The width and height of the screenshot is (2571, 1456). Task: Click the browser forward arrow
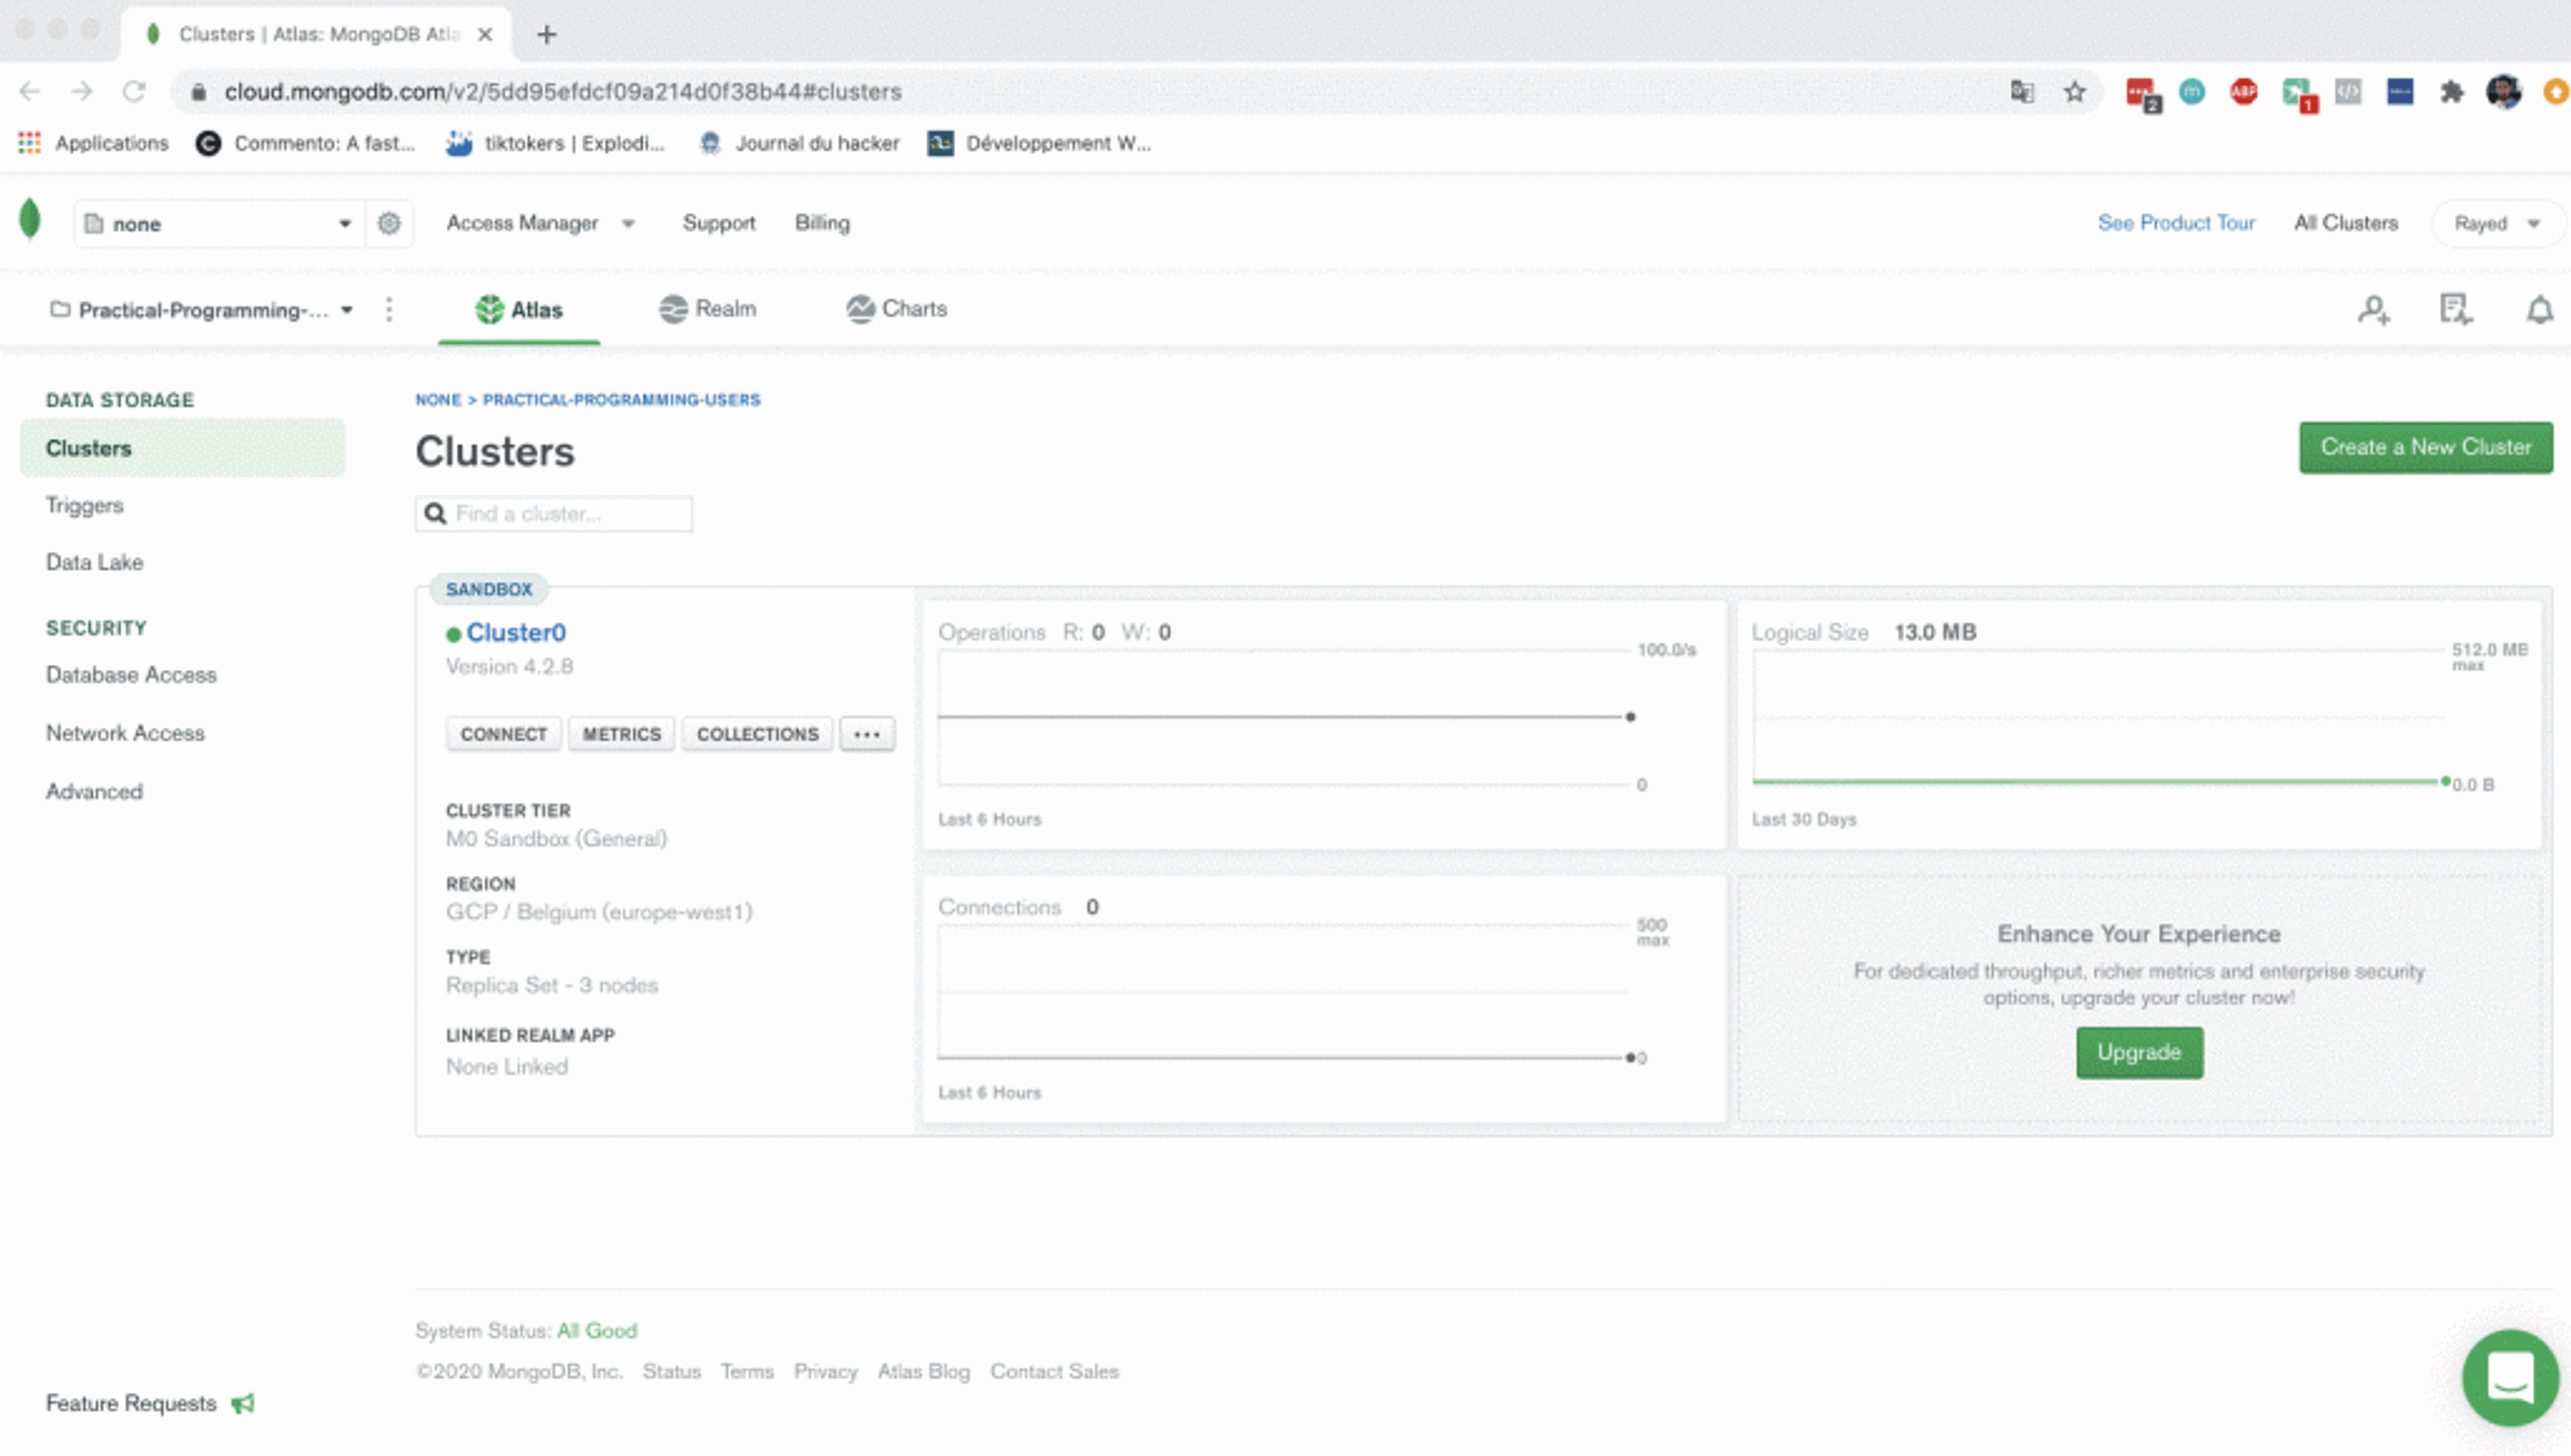[82, 92]
